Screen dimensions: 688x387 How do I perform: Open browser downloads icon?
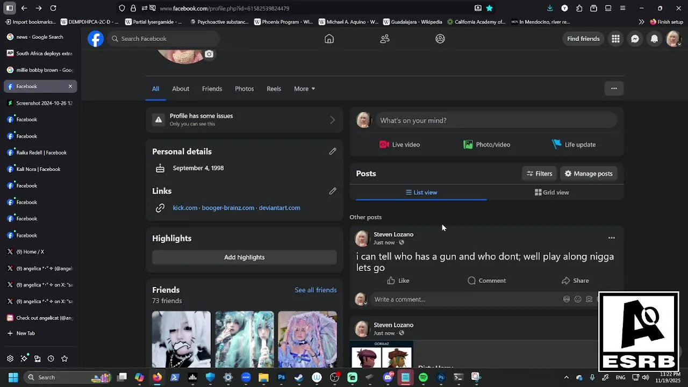click(x=549, y=8)
